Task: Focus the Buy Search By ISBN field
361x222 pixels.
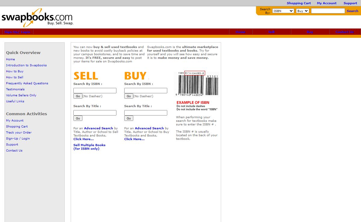Action: pyautogui.click(x=146, y=91)
